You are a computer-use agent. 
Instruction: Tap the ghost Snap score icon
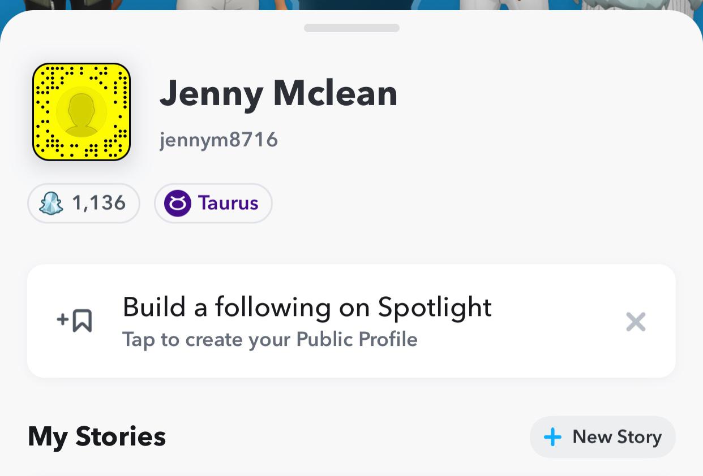(x=51, y=203)
